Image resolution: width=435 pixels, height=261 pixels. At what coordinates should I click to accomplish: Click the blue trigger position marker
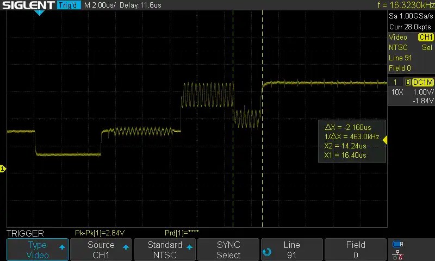click(x=39, y=13)
